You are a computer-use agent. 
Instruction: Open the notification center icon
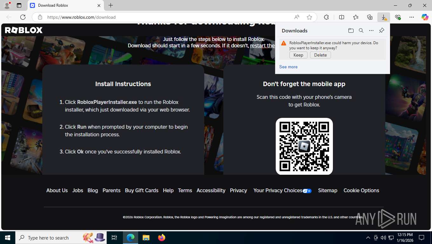[422, 238]
